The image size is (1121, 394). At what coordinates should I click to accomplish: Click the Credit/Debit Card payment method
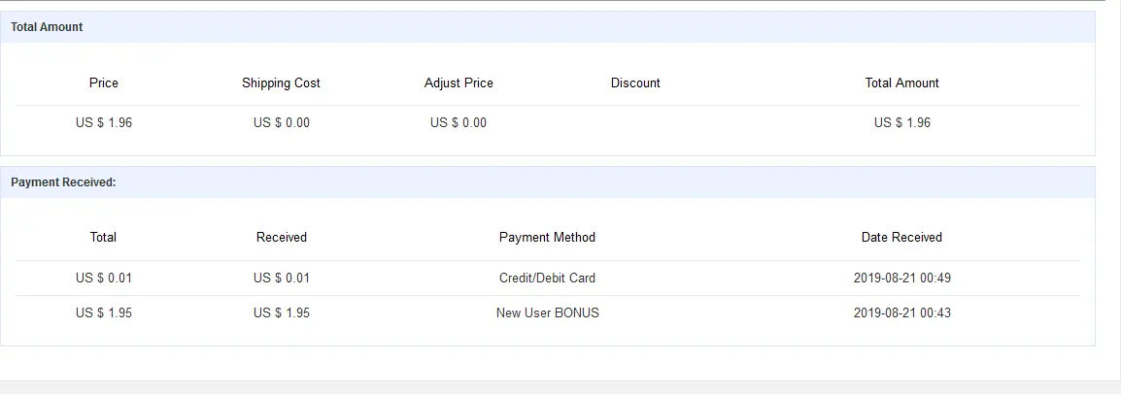(x=547, y=278)
